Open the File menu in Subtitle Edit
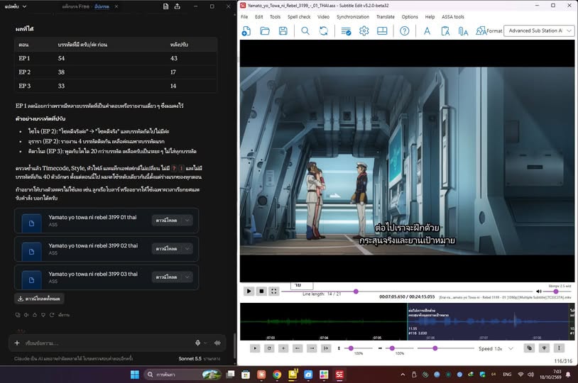 click(x=244, y=17)
